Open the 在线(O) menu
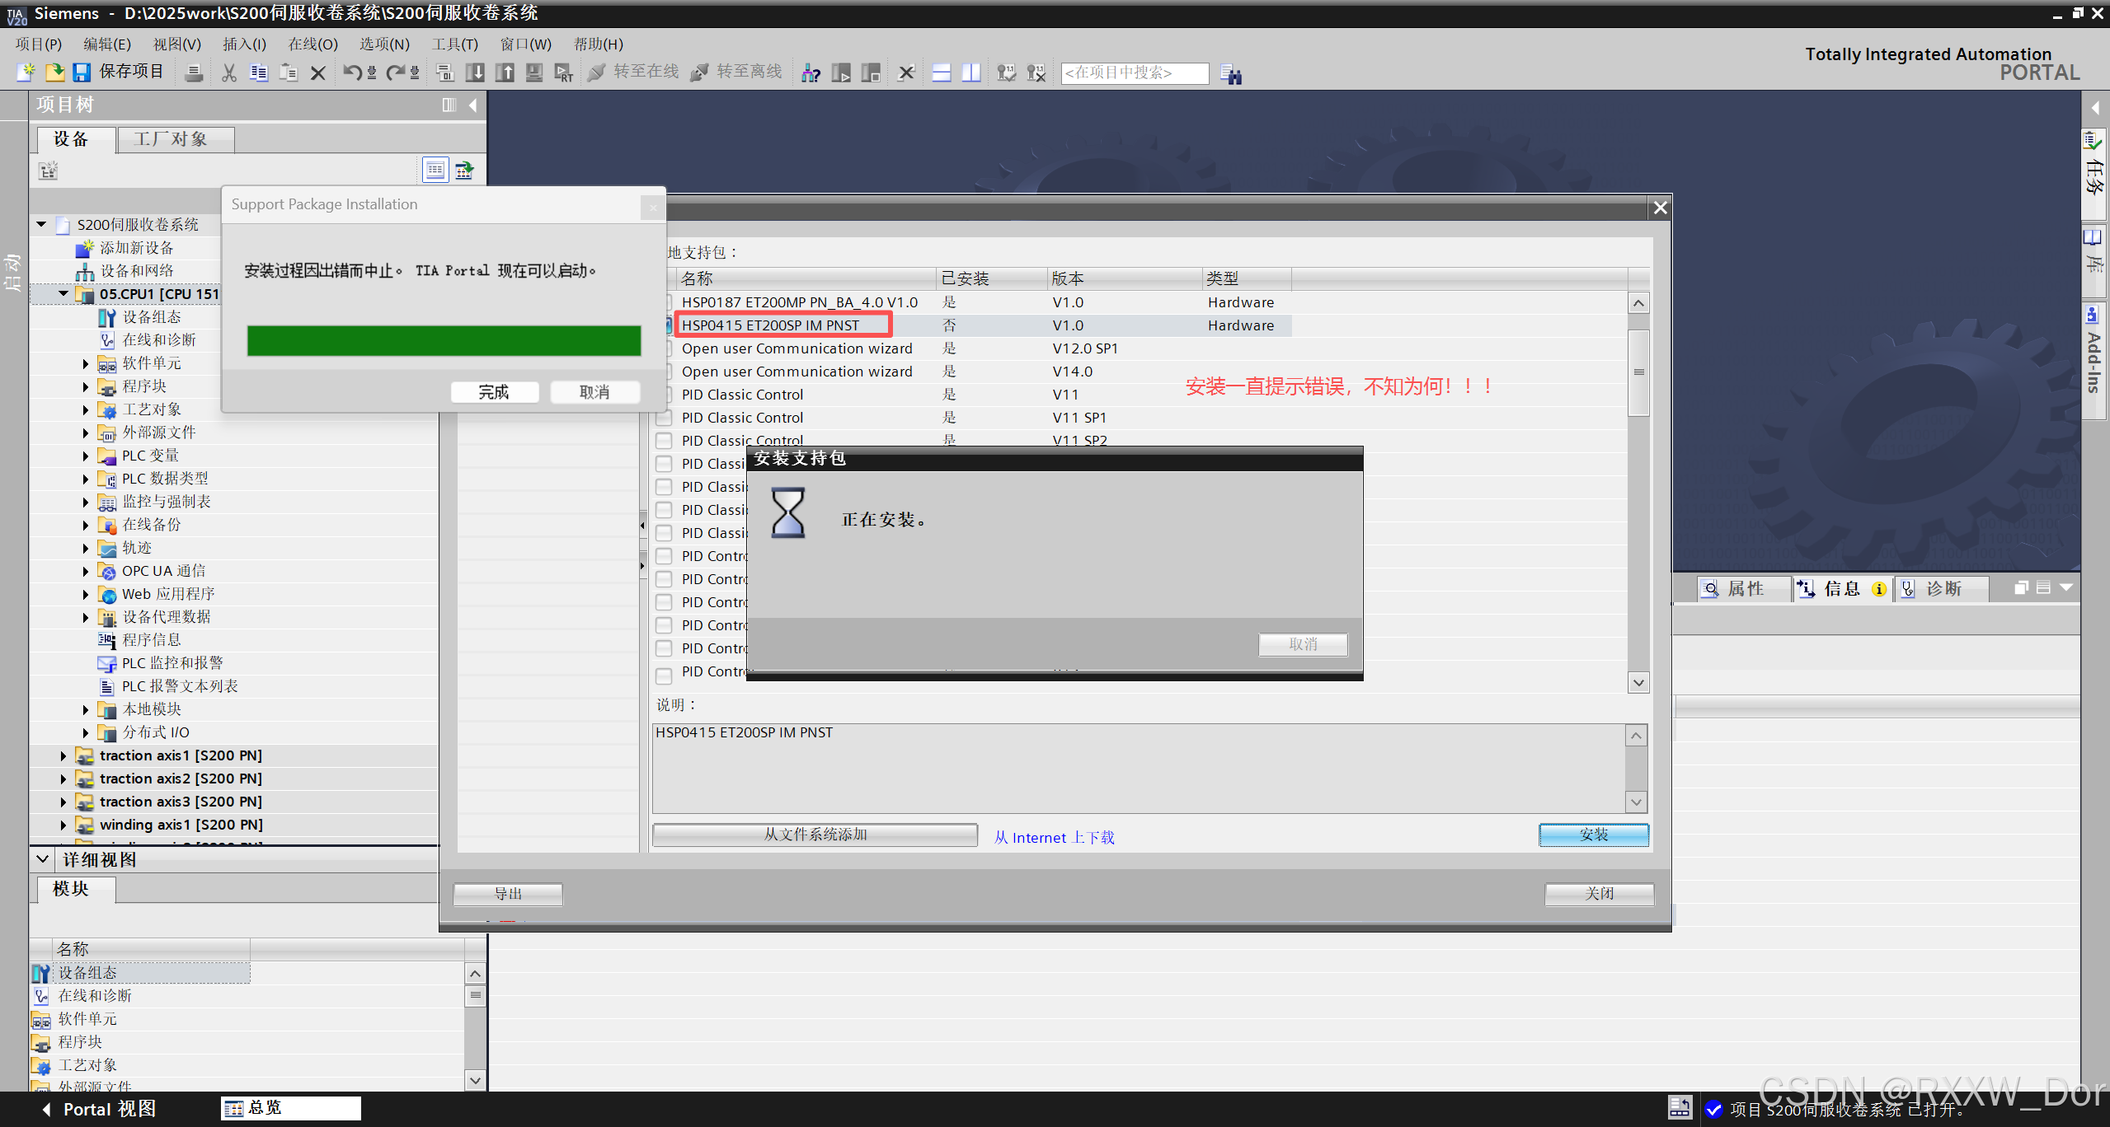Screen dimensions: 2110x1127 coord(313,44)
